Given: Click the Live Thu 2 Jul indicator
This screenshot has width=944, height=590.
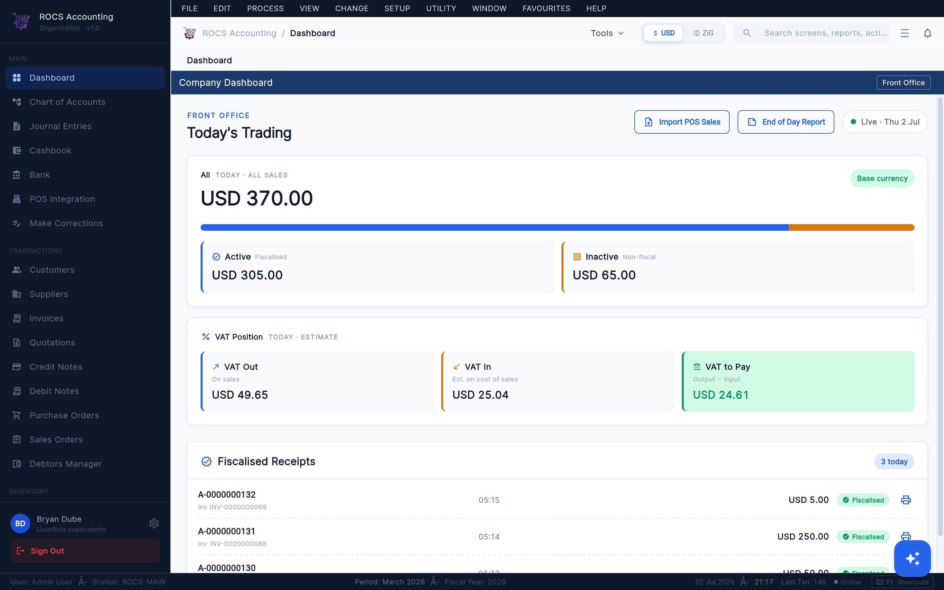Looking at the screenshot, I should click(885, 122).
